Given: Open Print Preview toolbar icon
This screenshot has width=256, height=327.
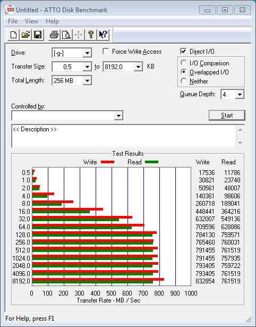Looking at the screenshot, I should pos(66,35).
